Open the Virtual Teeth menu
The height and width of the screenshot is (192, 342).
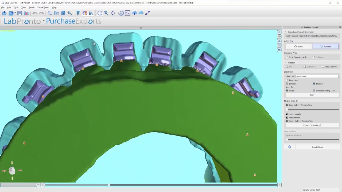pos(43,7)
